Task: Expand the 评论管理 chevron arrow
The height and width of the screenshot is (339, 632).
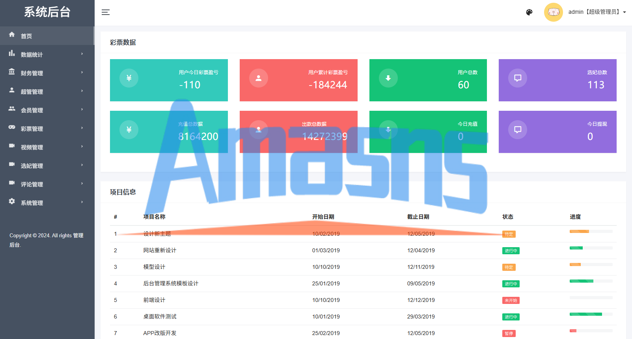Action: point(82,183)
